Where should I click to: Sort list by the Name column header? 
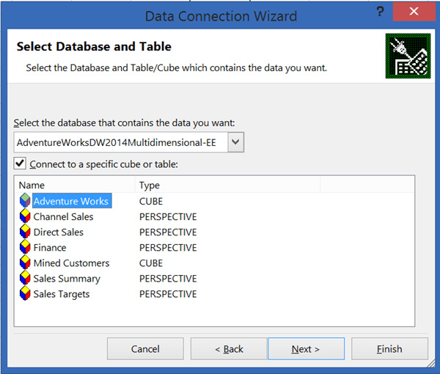[x=75, y=186]
